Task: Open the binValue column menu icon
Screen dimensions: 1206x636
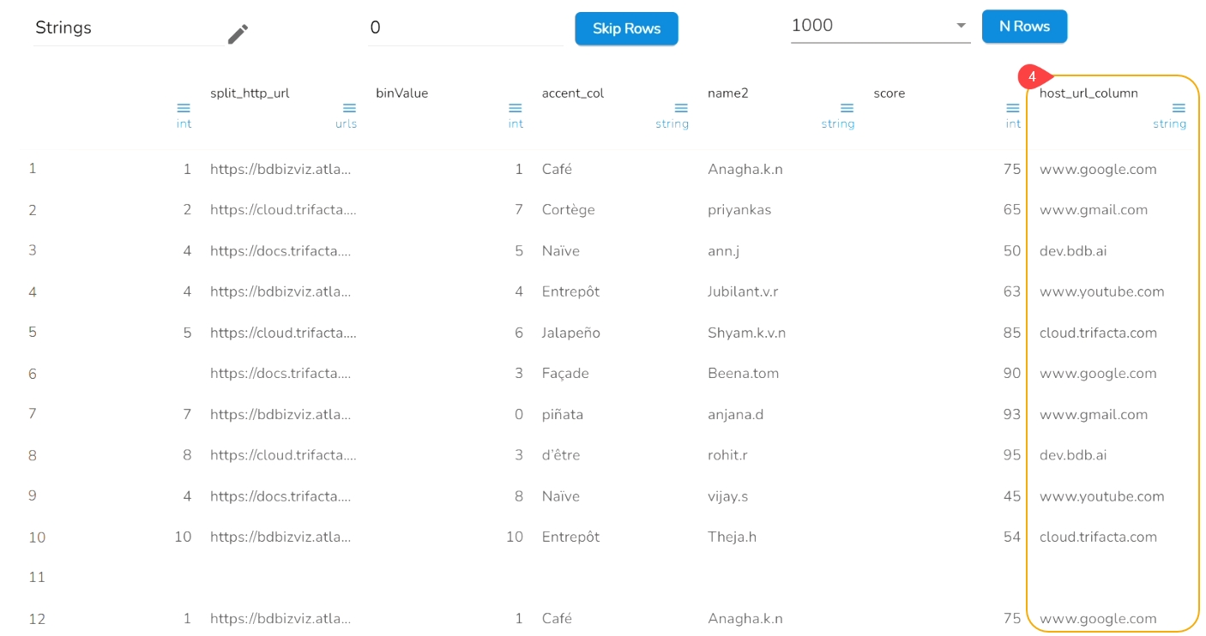Action: (x=515, y=108)
